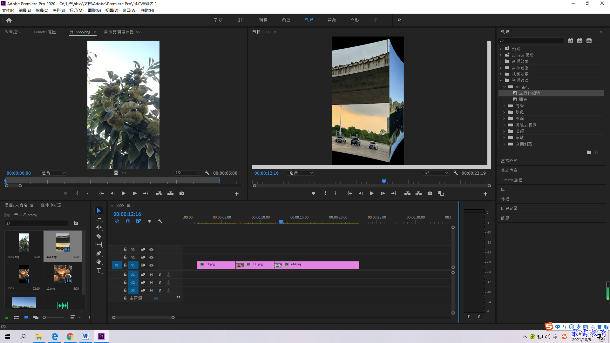This screenshot has height=343, width=610.
Task: Export frame from program monitor camera icon
Action: tap(430, 193)
